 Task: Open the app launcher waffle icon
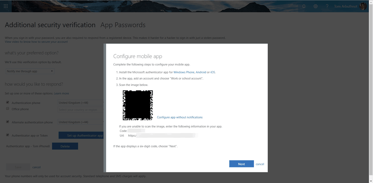click(7, 6)
